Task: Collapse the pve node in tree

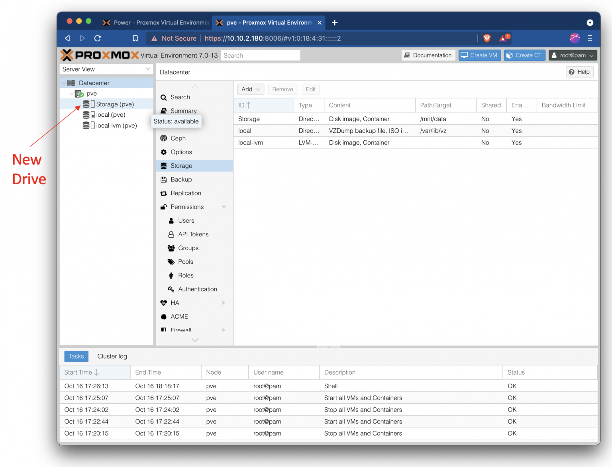Action: coord(71,94)
